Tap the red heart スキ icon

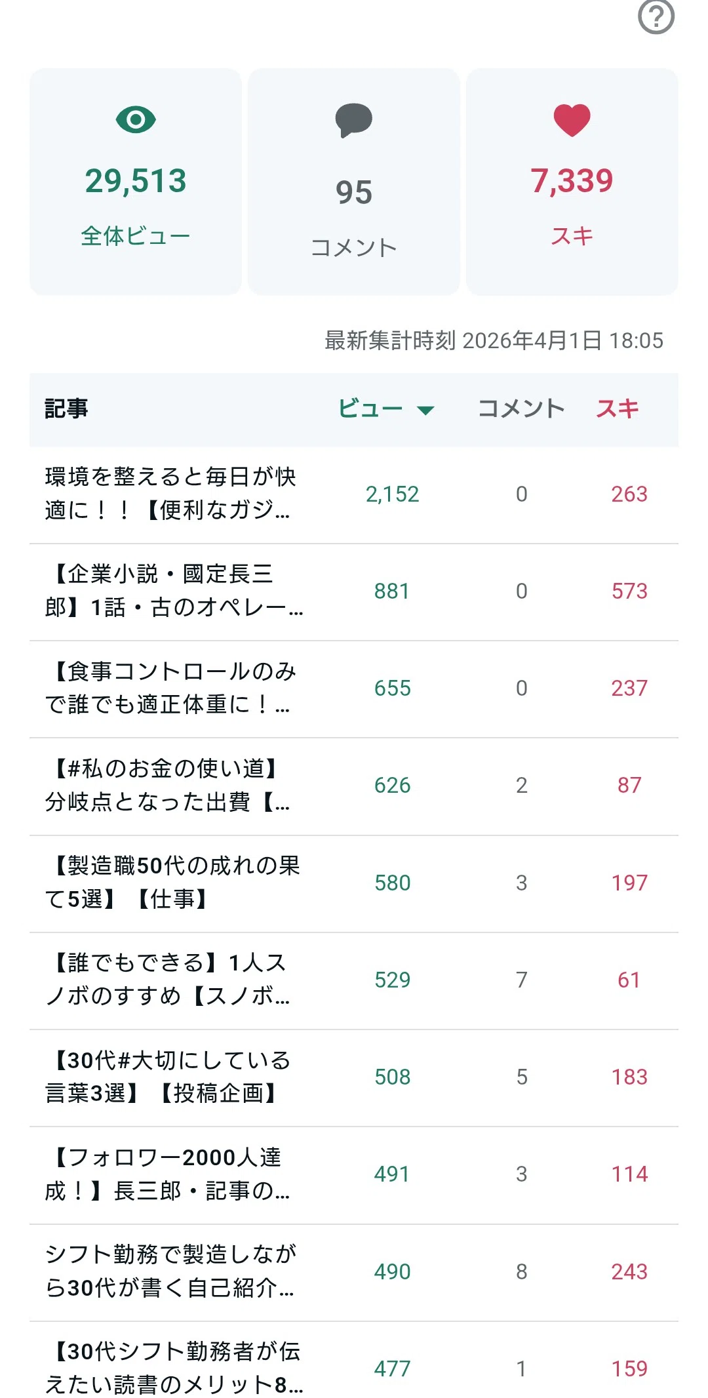tap(572, 120)
